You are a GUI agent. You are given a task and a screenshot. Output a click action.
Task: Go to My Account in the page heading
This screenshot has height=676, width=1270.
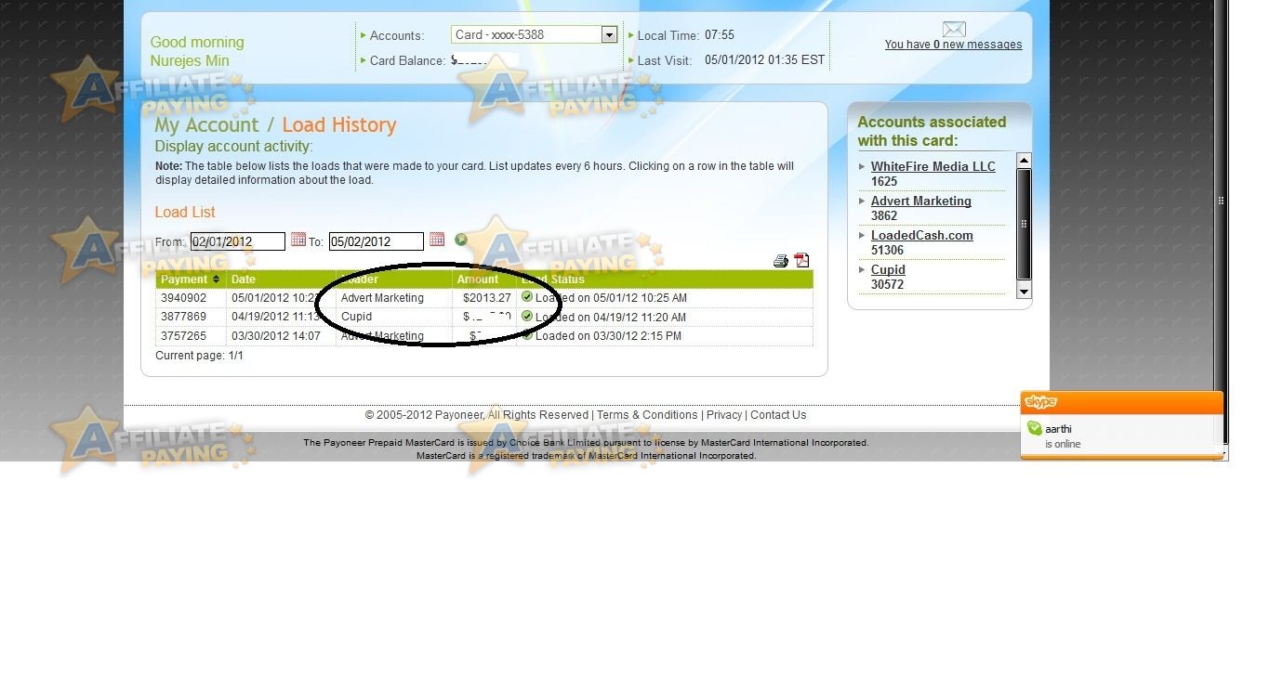[206, 125]
